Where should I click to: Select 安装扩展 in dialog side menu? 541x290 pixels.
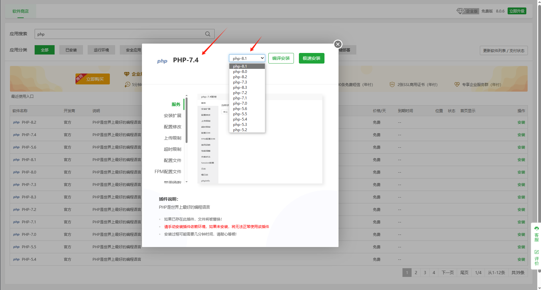point(173,116)
